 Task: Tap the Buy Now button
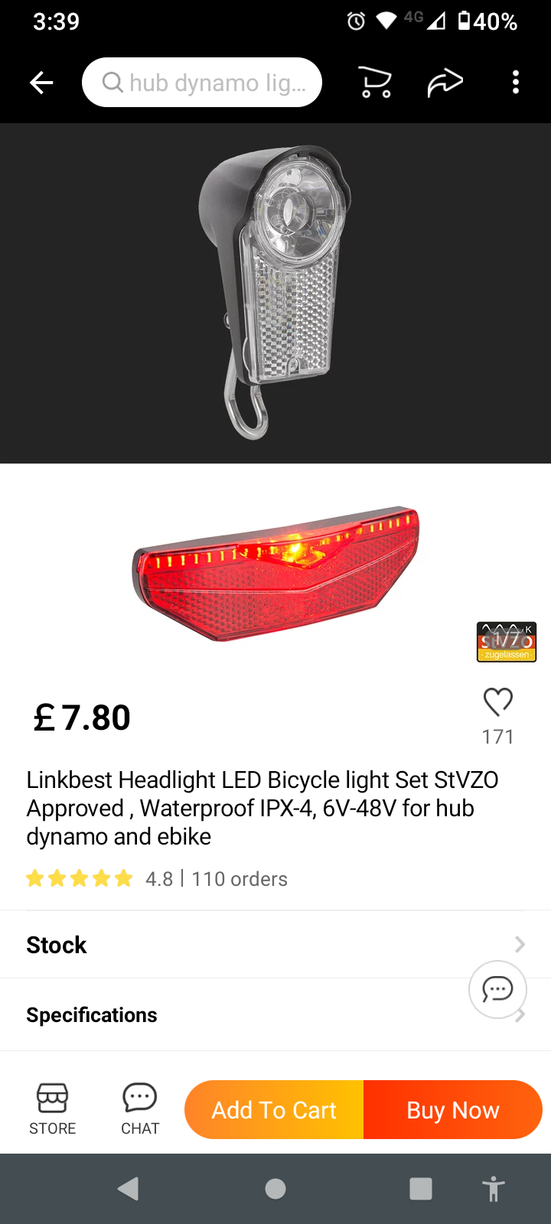(453, 1110)
